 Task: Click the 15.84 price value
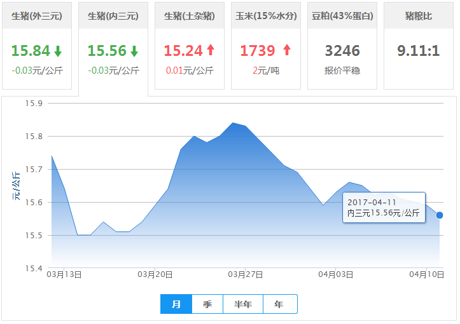[x=31, y=51]
